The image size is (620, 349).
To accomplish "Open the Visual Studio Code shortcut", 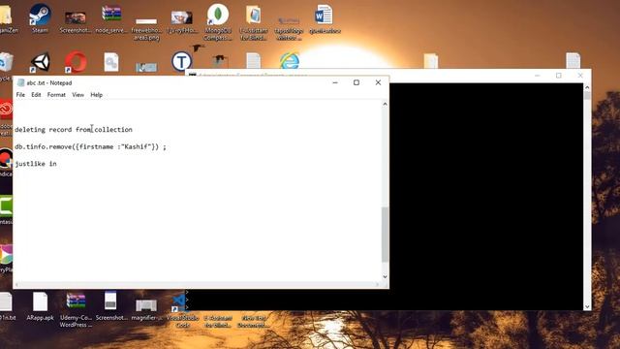I will [x=182, y=310].
